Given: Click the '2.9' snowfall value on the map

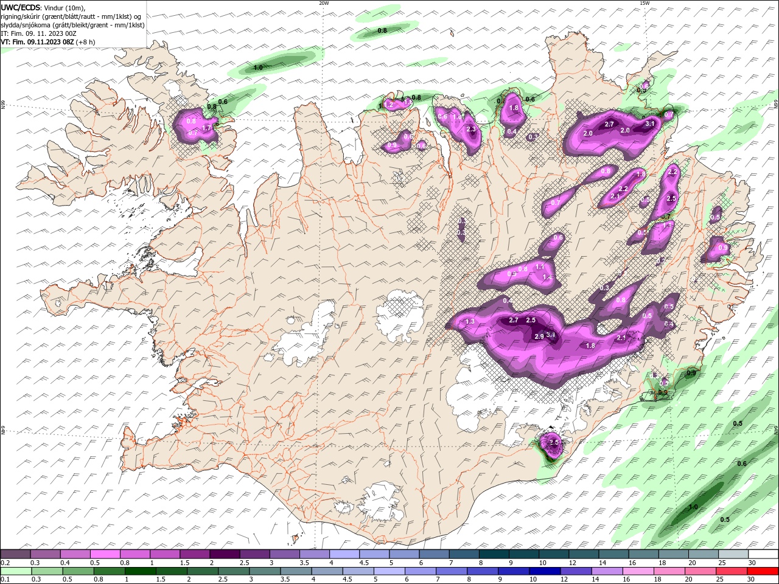Looking at the screenshot, I should 539,336.
